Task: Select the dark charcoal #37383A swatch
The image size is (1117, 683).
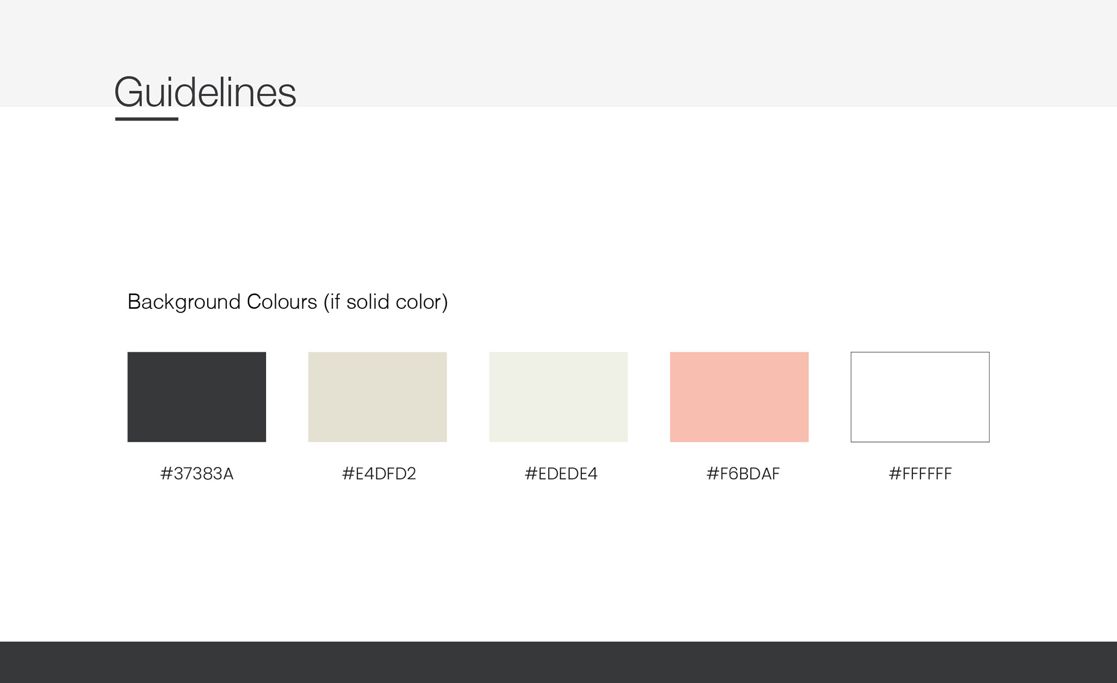Action: (197, 397)
